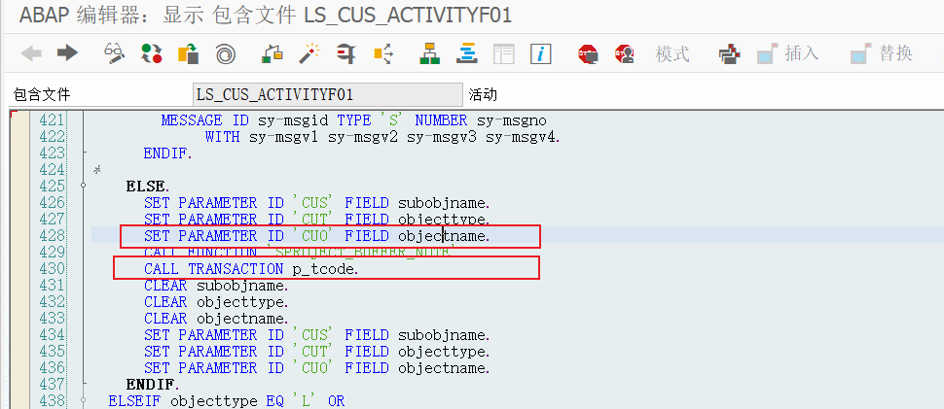Click the ENDIF. statement on line 437
Viewport: 944px width, 409px height.
(153, 384)
